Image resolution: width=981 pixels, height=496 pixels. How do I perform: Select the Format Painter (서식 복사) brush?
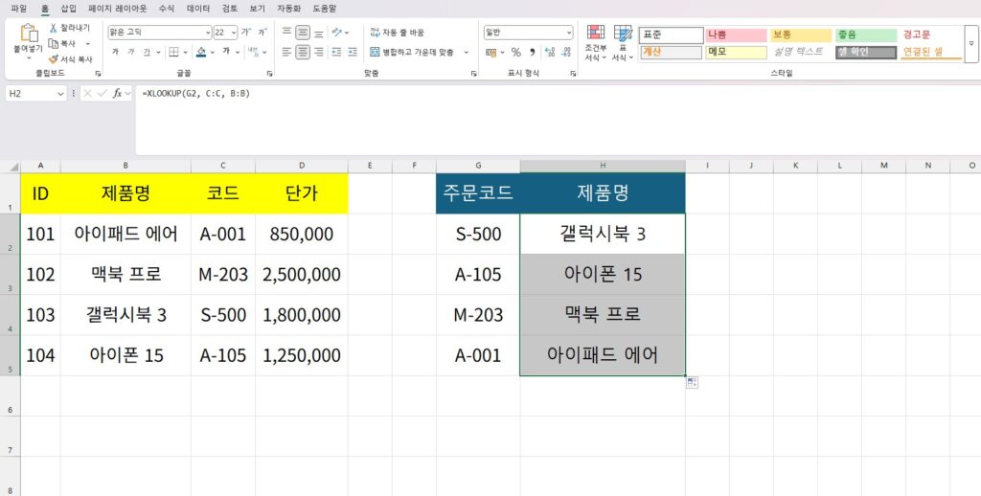(54, 58)
